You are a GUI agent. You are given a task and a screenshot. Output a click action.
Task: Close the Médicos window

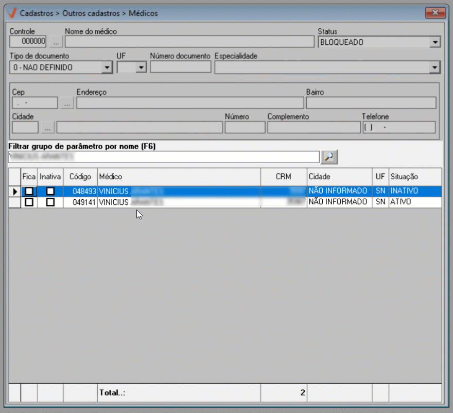435,12
